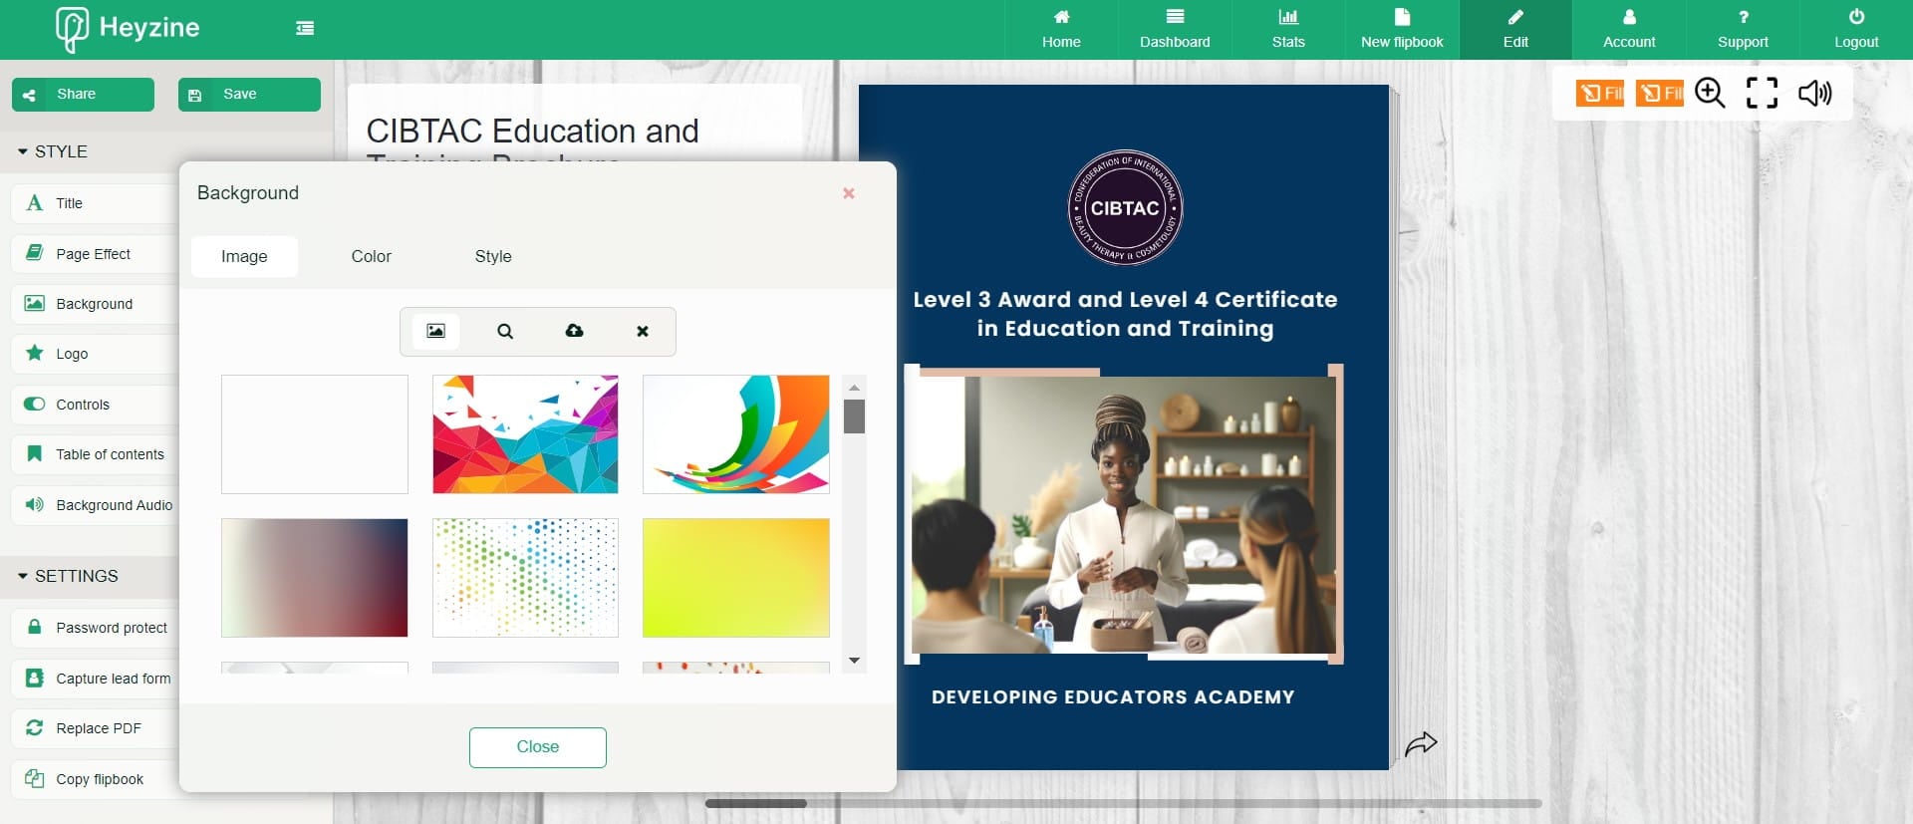Image resolution: width=1913 pixels, height=824 pixels.
Task: Open the Controls toggle option
Action: click(x=83, y=405)
